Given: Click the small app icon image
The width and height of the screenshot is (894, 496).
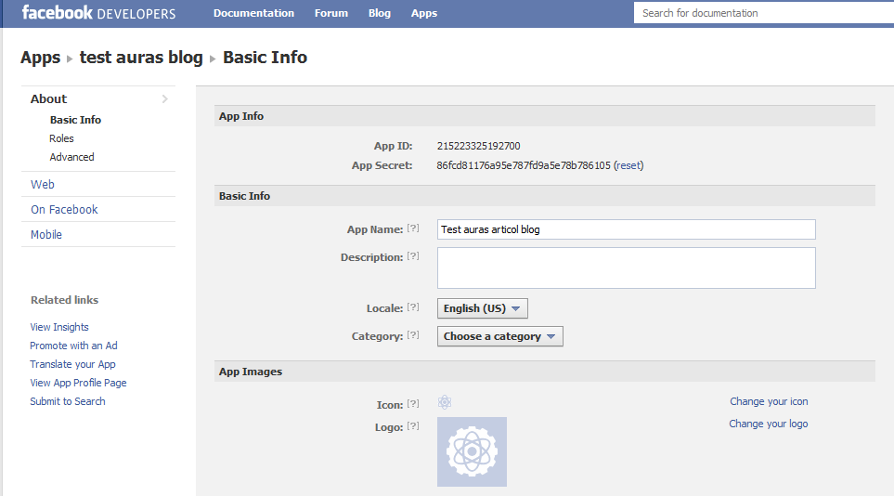Looking at the screenshot, I should pyautogui.click(x=445, y=402).
